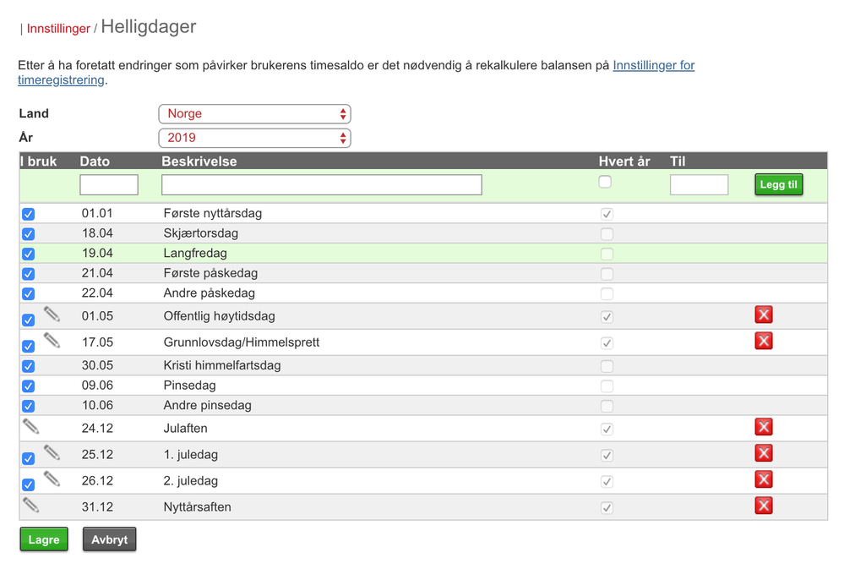
Task: Select the date '01.01'
Action: coord(97,213)
